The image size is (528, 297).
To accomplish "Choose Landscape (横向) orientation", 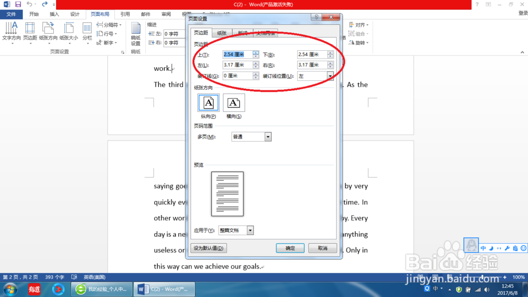I will (x=234, y=103).
